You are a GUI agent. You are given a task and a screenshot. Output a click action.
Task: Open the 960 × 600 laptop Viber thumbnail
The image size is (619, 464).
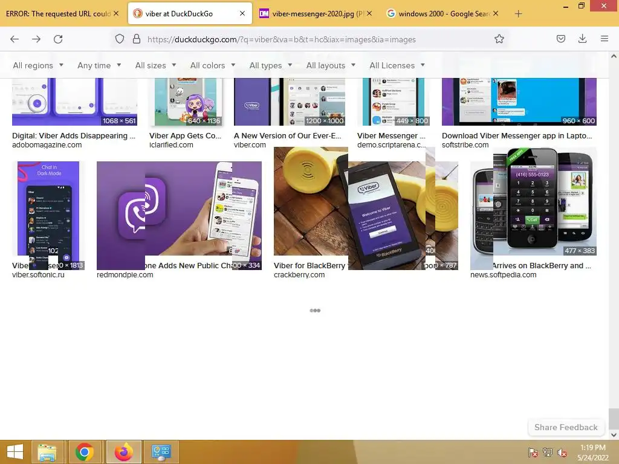pyautogui.click(x=519, y=101)
